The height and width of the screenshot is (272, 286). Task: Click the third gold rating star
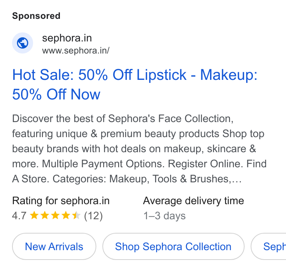coord(55,215)
